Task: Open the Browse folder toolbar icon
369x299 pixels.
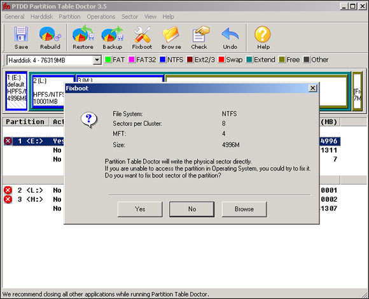Action: pyautogui.click(x=171, y=34)
